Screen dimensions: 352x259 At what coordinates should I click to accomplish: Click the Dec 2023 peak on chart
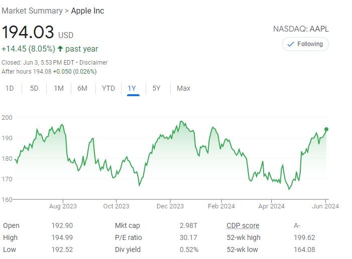tap(181, 122)
